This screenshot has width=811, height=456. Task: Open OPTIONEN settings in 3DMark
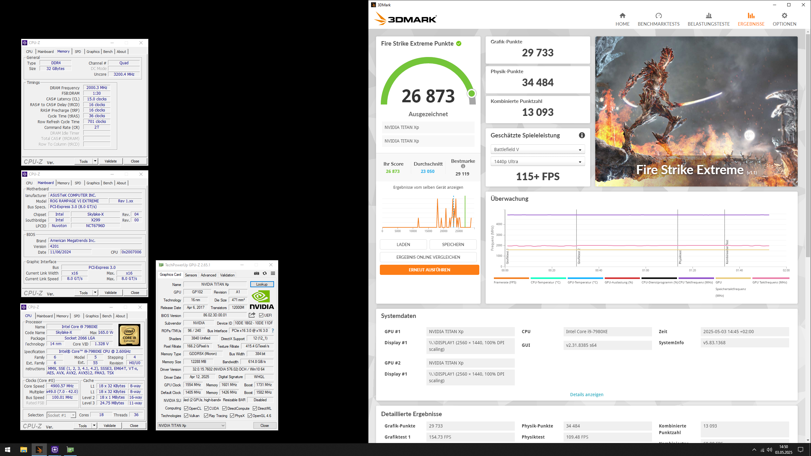pyautogui.click(x=784, y=19)
